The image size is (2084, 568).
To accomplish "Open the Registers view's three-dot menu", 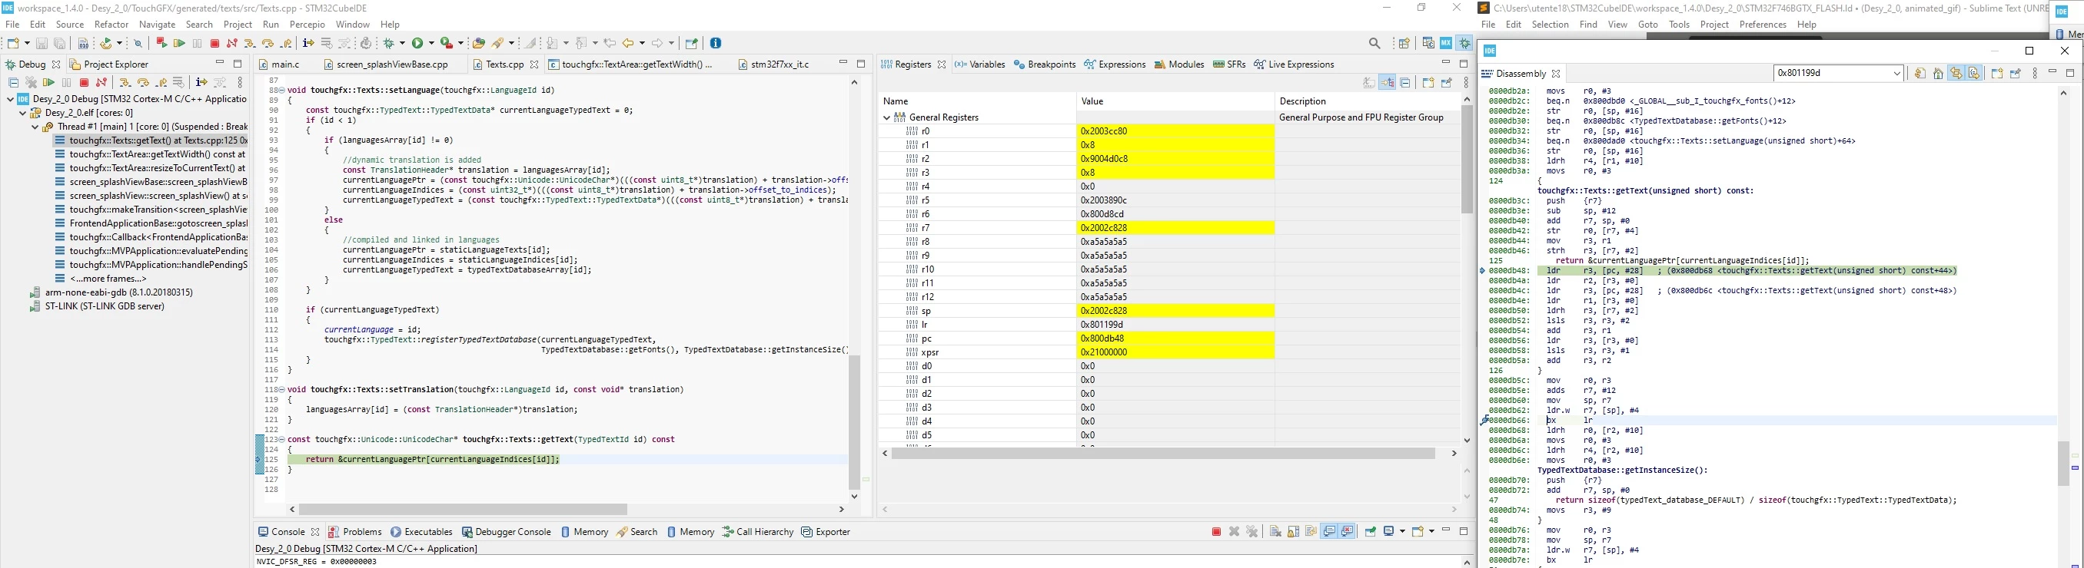I will point(1465,82).
